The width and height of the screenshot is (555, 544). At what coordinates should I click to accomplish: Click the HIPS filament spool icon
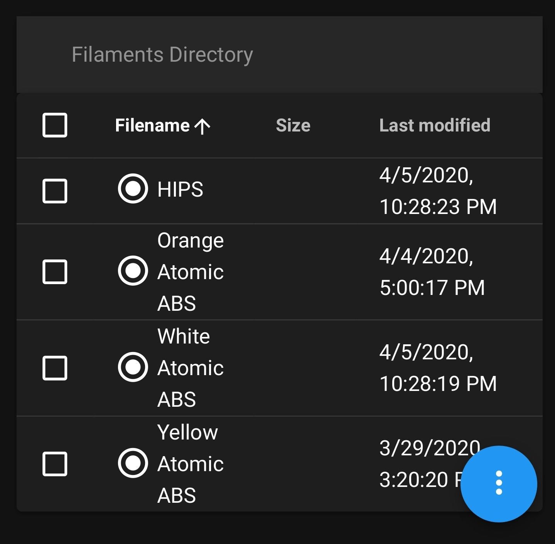click(x=133, y=189)
